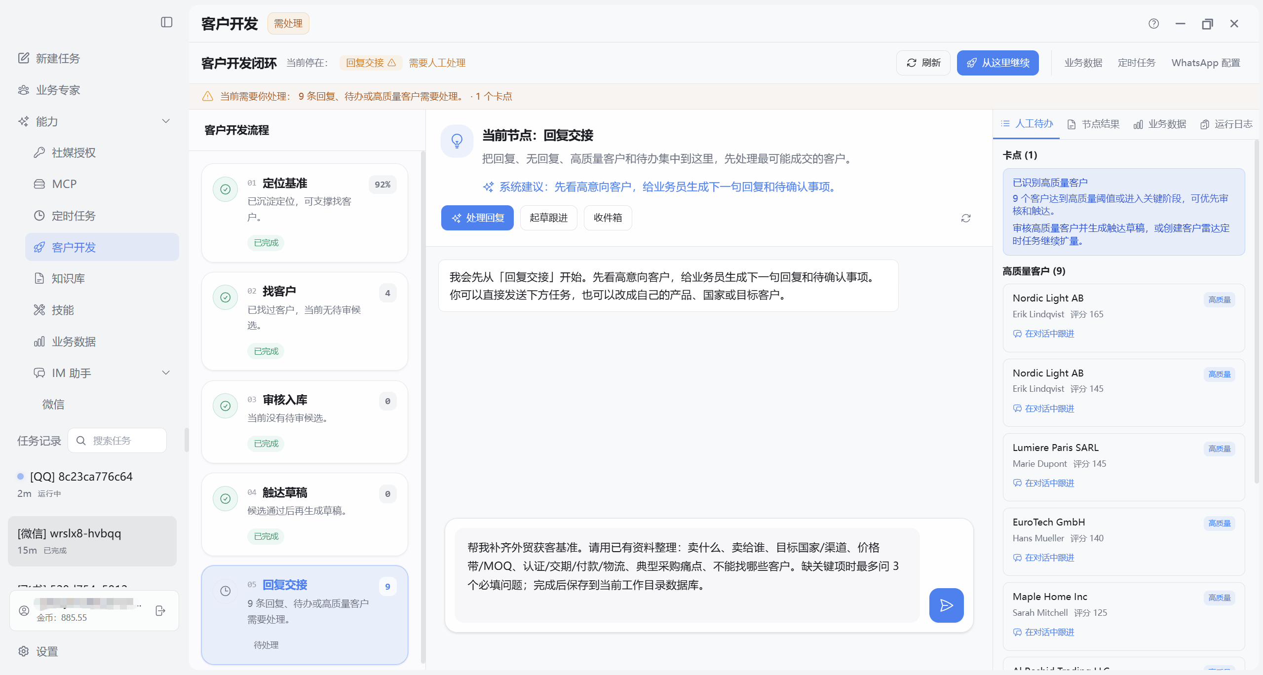Switch to the 运行日志 tab

[1226, 124]
